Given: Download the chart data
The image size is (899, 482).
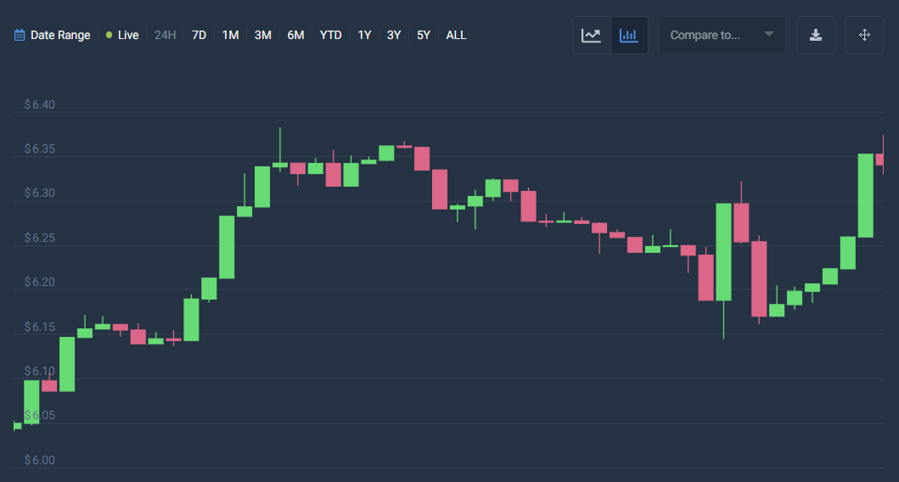Looking at the screenshot, I should tap(816, 35).
